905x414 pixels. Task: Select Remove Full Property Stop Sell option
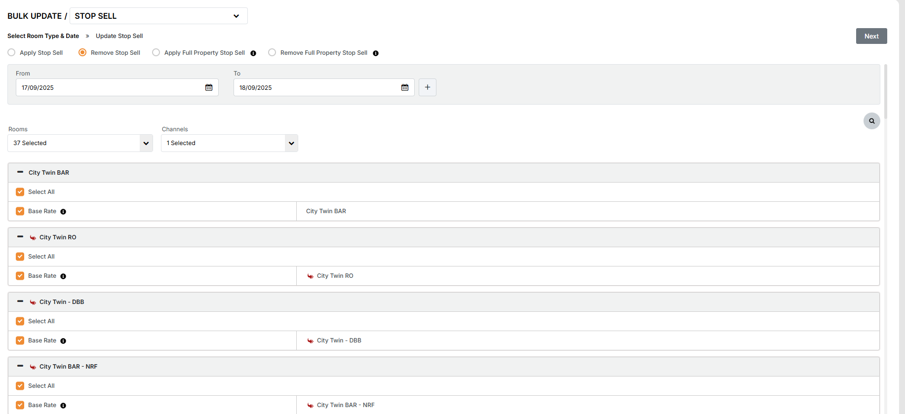[x=272, y=52]
